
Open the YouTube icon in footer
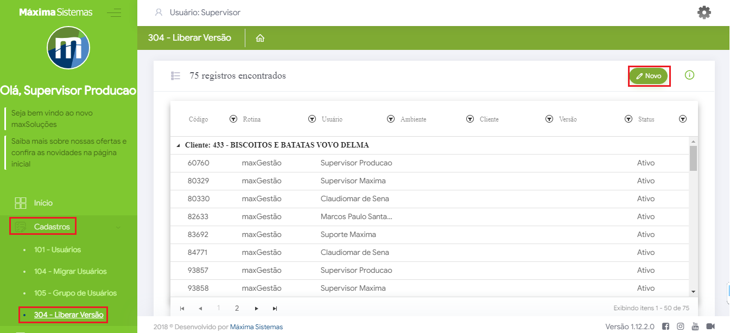click(695, 326)
